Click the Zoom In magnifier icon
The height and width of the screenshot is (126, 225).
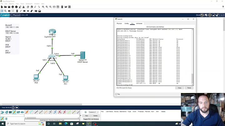point(43,7)
